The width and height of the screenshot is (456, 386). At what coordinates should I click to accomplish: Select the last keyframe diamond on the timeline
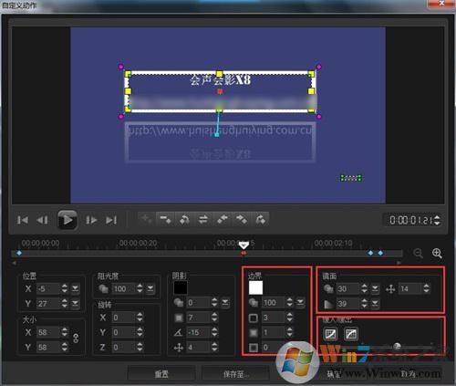click(x=380, y=253)
